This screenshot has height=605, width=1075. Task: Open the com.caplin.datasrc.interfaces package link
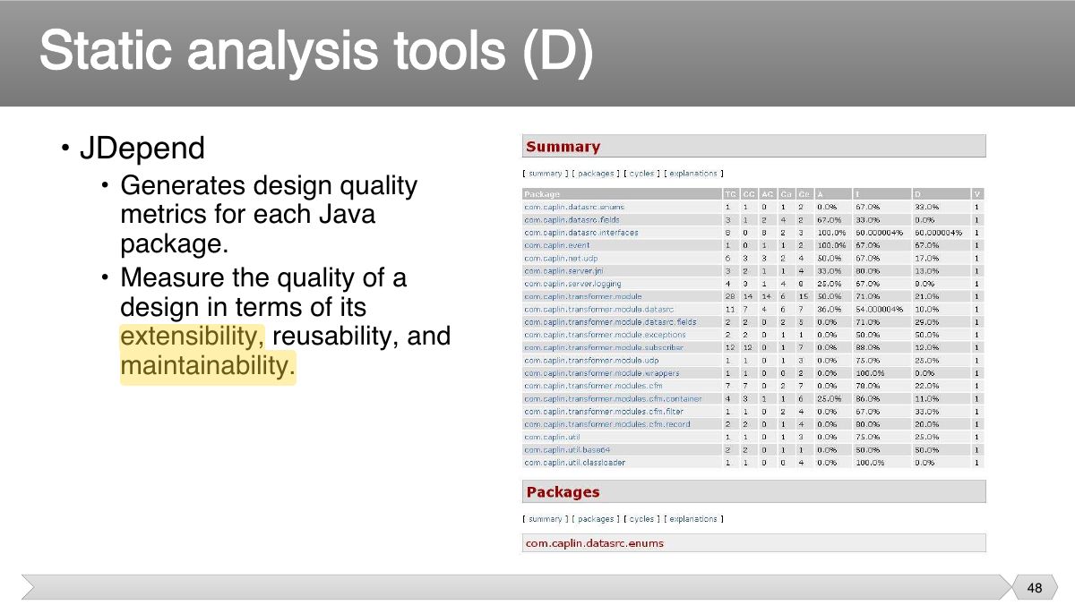[x=581, y=232]
